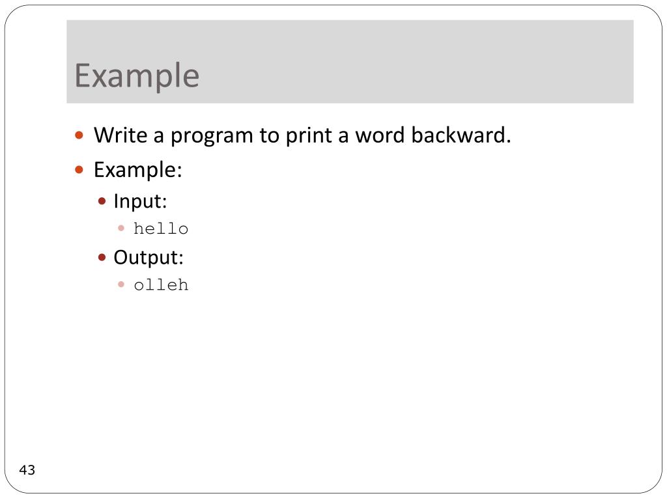This screenshot has height=500, width=667.
Task: Click the word "print" in first bullet
Action: [309, 136]
